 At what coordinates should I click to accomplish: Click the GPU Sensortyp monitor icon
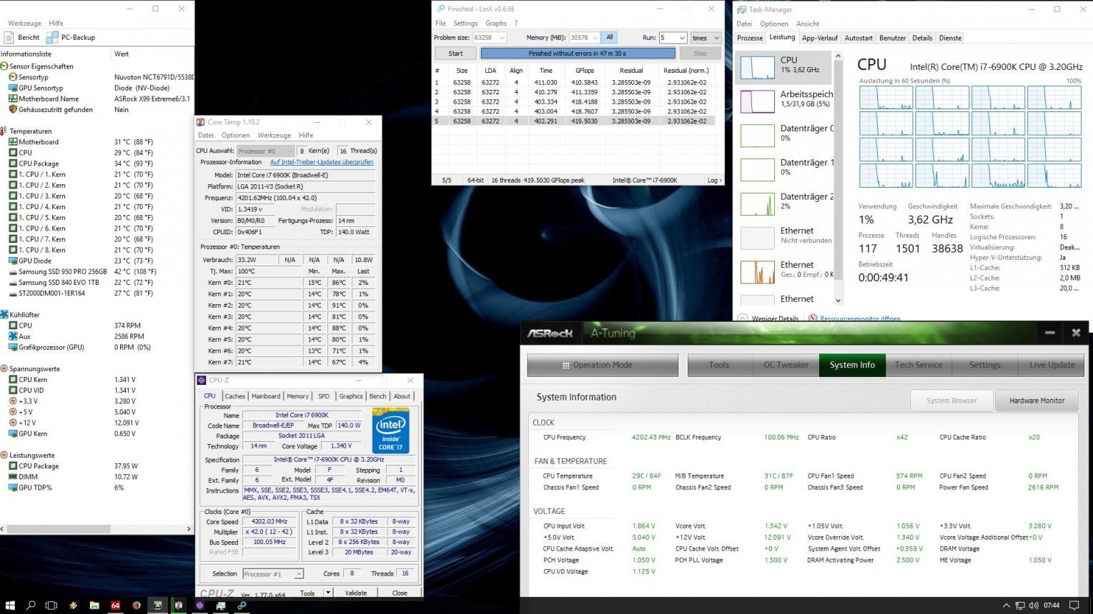pos(13,88)
